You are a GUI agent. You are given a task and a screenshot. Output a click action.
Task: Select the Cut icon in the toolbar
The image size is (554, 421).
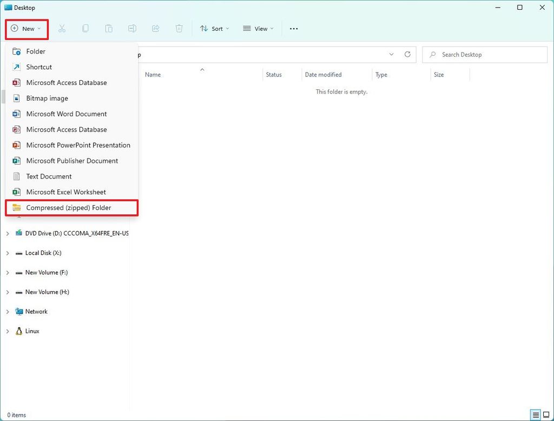coord(62,28)
